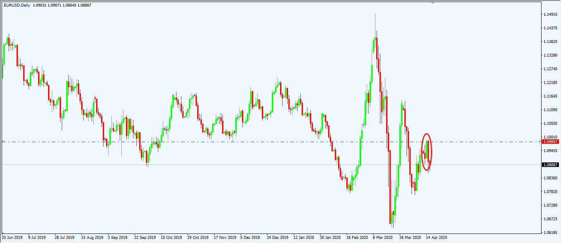Click the 9 Jul 2019 date label
The width and height of the screenshot is (561, 243).
[x=36, y=238]
